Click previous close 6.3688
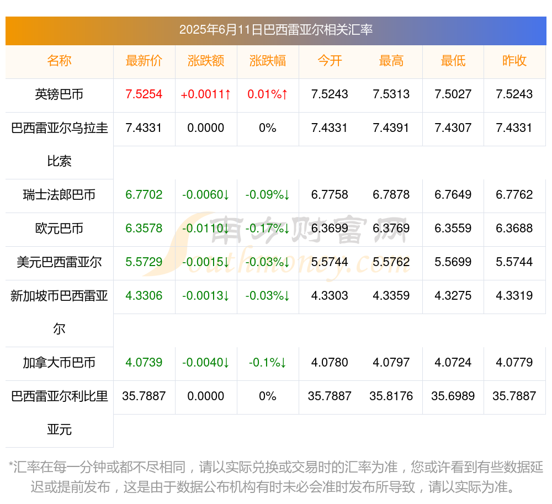Image resolution: width=552 pixels, height=504 pixels. click(514, 229)
